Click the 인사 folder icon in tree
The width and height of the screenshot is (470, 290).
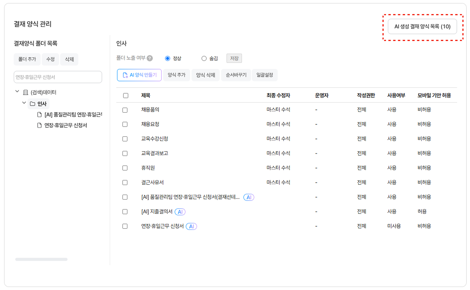coord(33,104)
